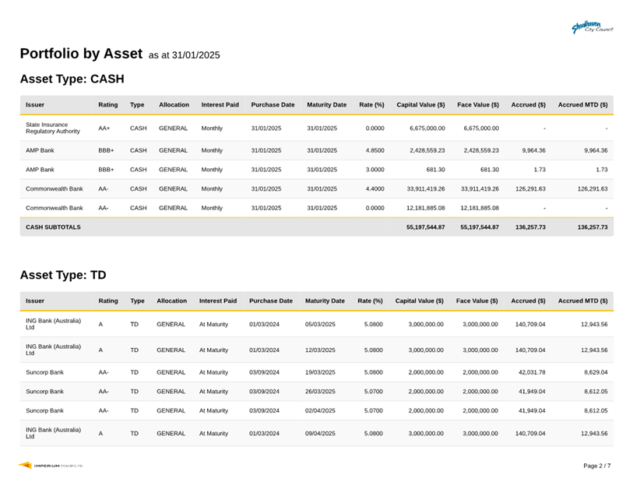Click the Issuer column header in CASH table

click(x=35, y=104)
